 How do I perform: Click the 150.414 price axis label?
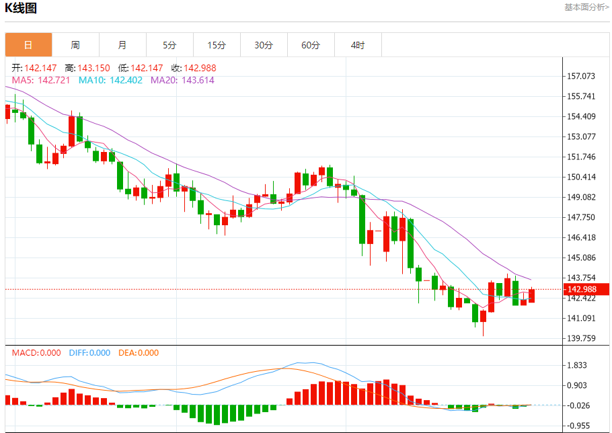pos(581,177)
